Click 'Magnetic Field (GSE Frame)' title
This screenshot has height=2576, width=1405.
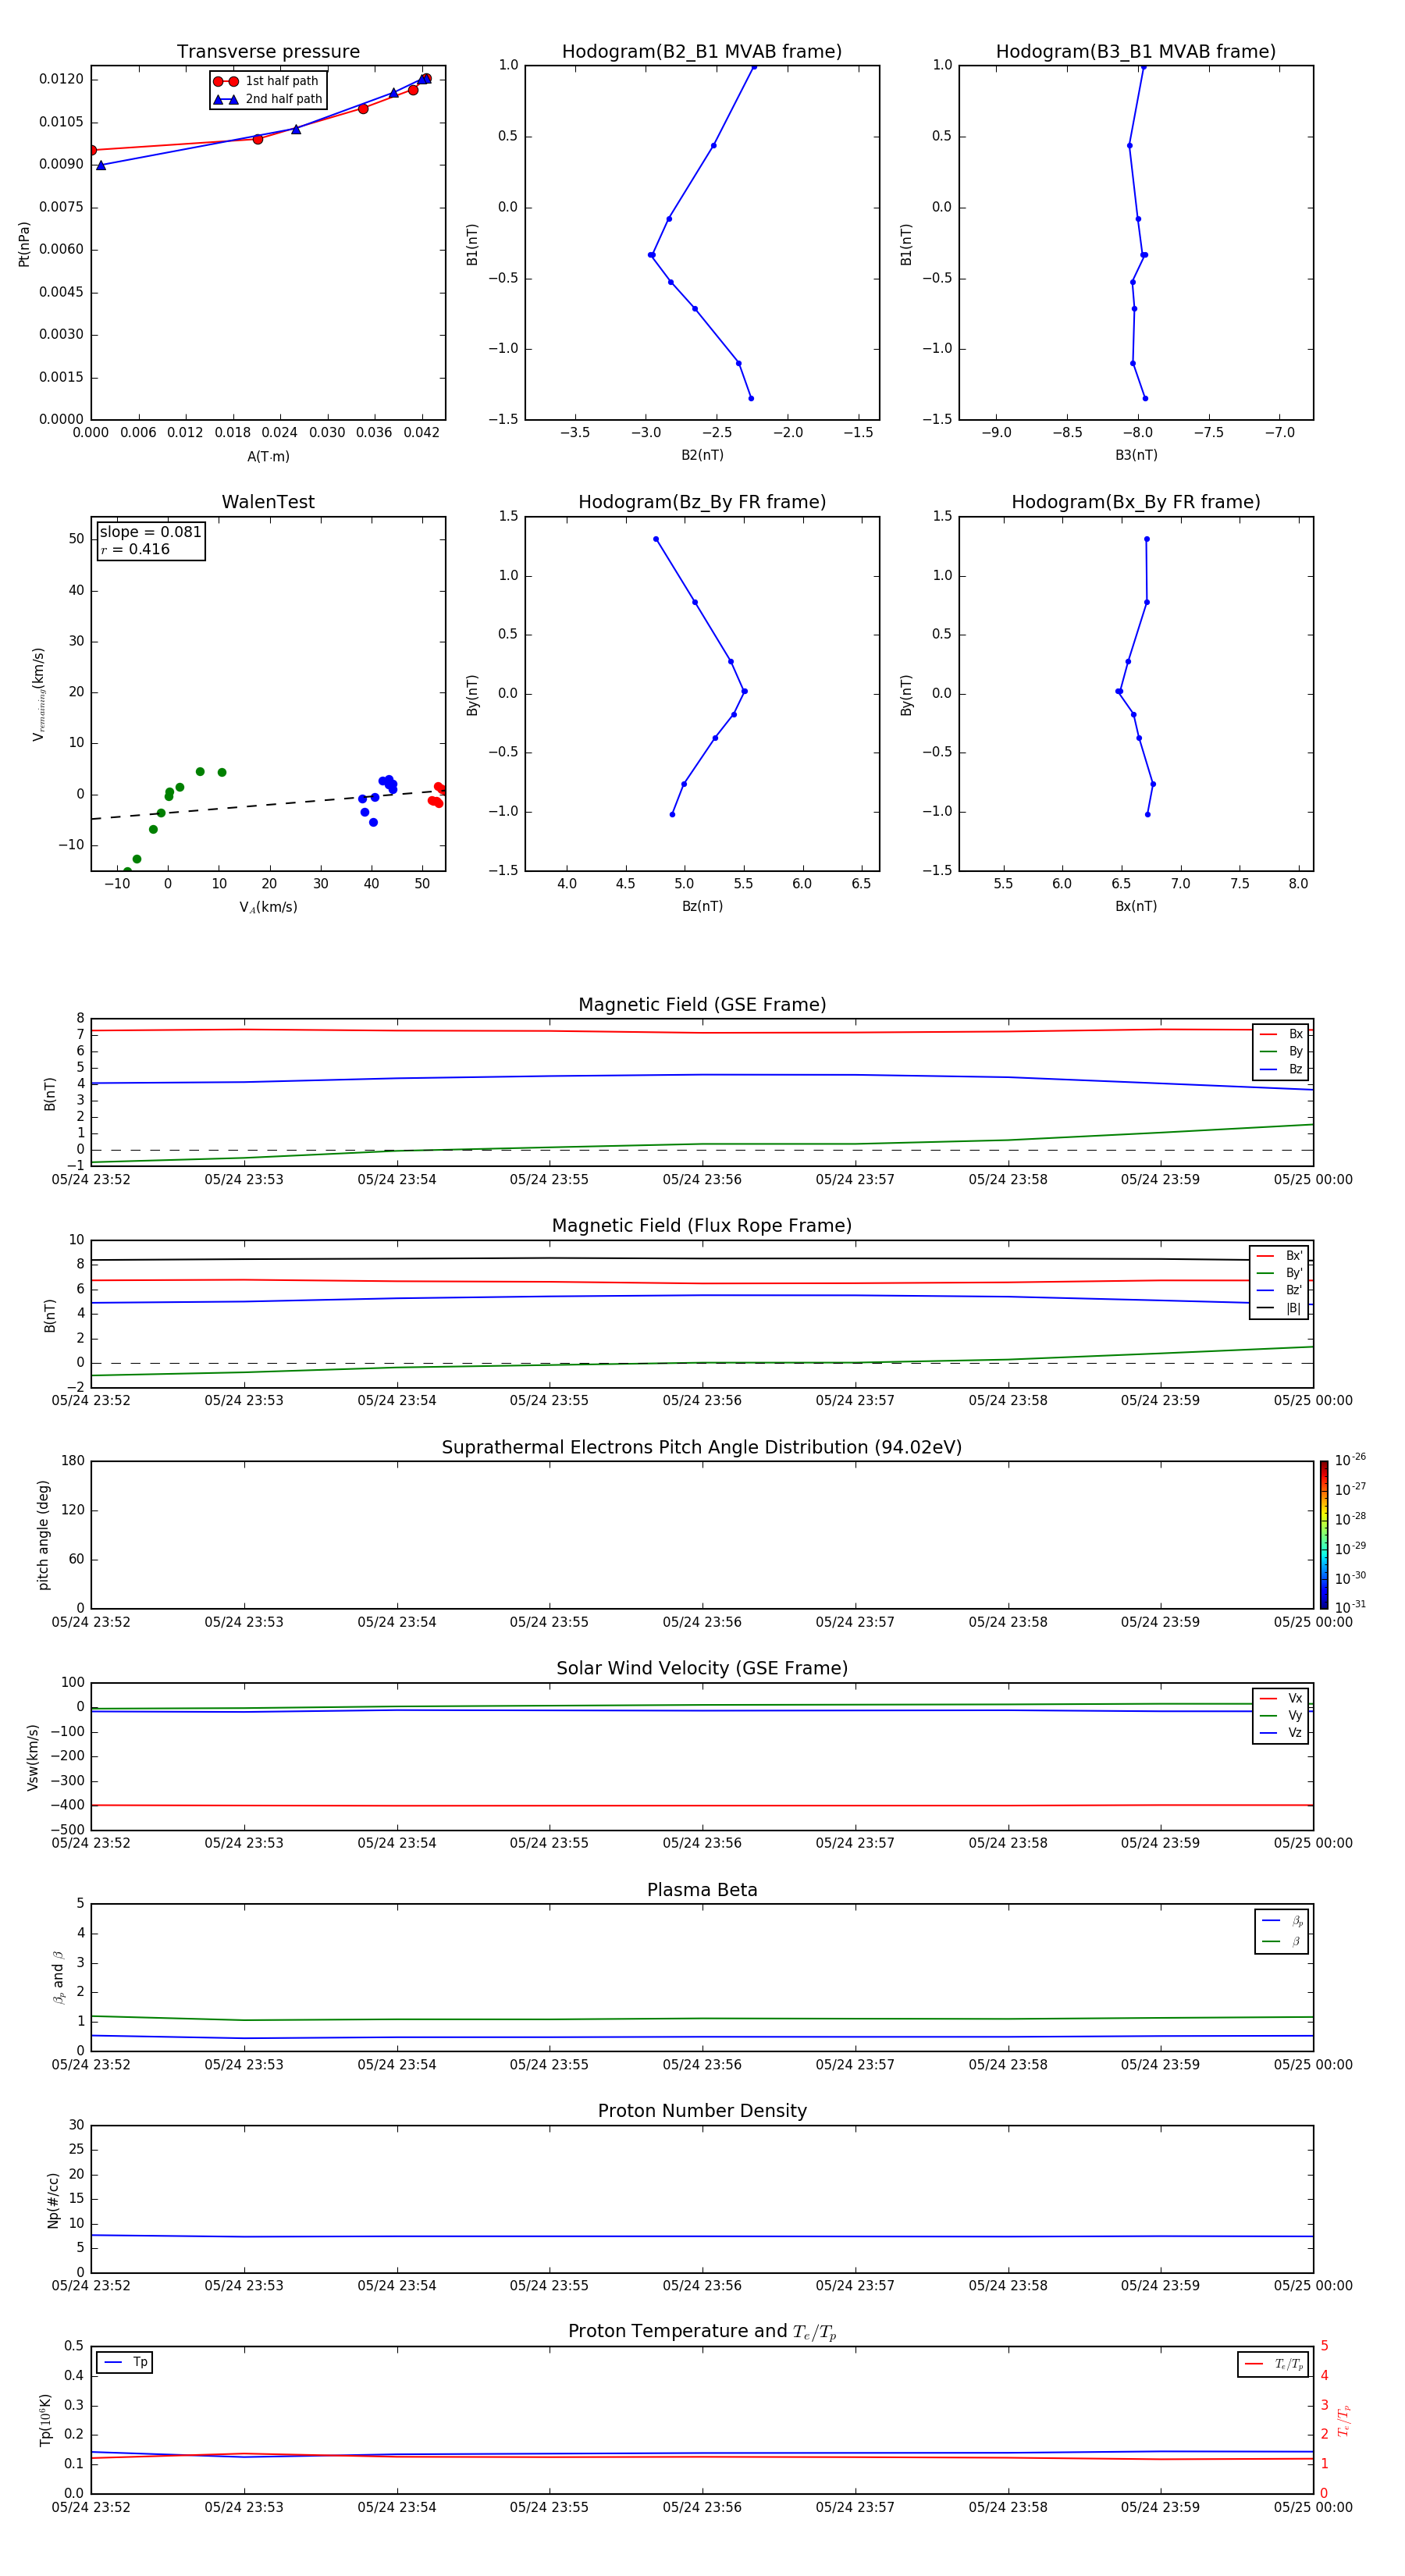click(702, 1005)
